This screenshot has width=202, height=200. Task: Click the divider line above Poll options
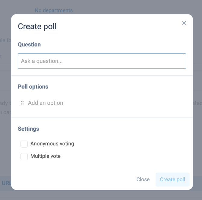(x=102, y=76)
